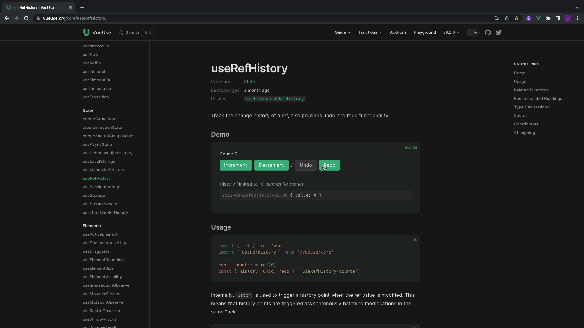Select useLocalStorage in the sidebar
This screenshot has width=584, height=328.
(99, 162)
